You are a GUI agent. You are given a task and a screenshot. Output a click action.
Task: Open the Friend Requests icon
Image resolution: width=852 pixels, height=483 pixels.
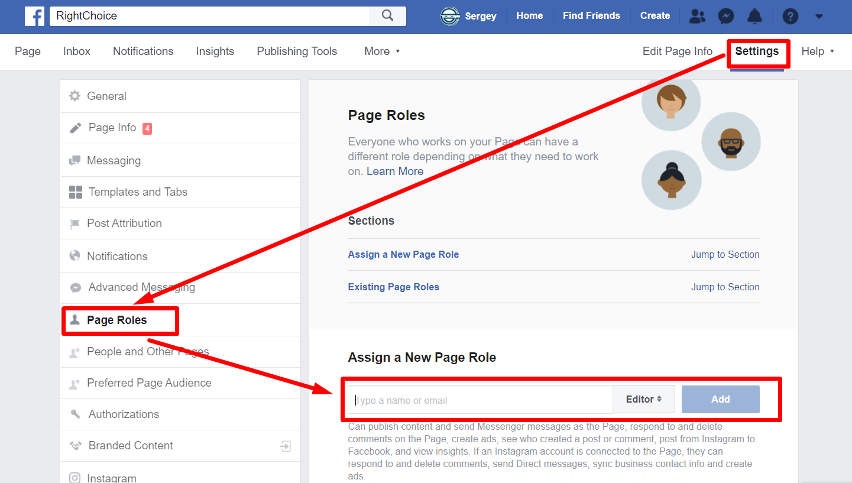698,16
